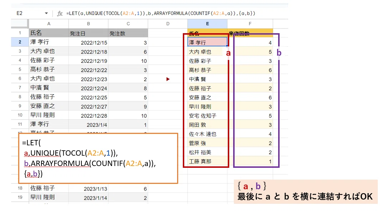This screenshot has width=381, height=211.
Task: Click cell 工藤 真那 in column E
Action: (x=207, y=161)
